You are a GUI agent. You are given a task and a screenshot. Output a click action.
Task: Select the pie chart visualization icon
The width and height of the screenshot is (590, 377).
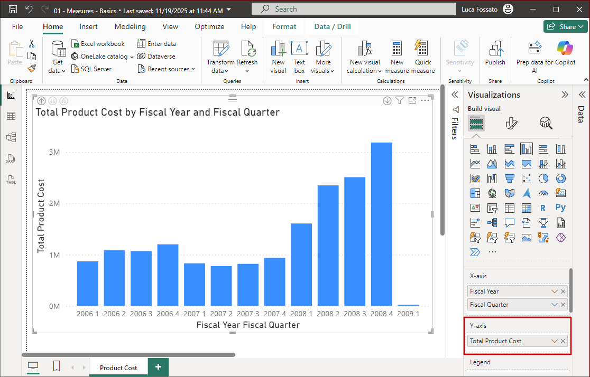tap(543, 178)
